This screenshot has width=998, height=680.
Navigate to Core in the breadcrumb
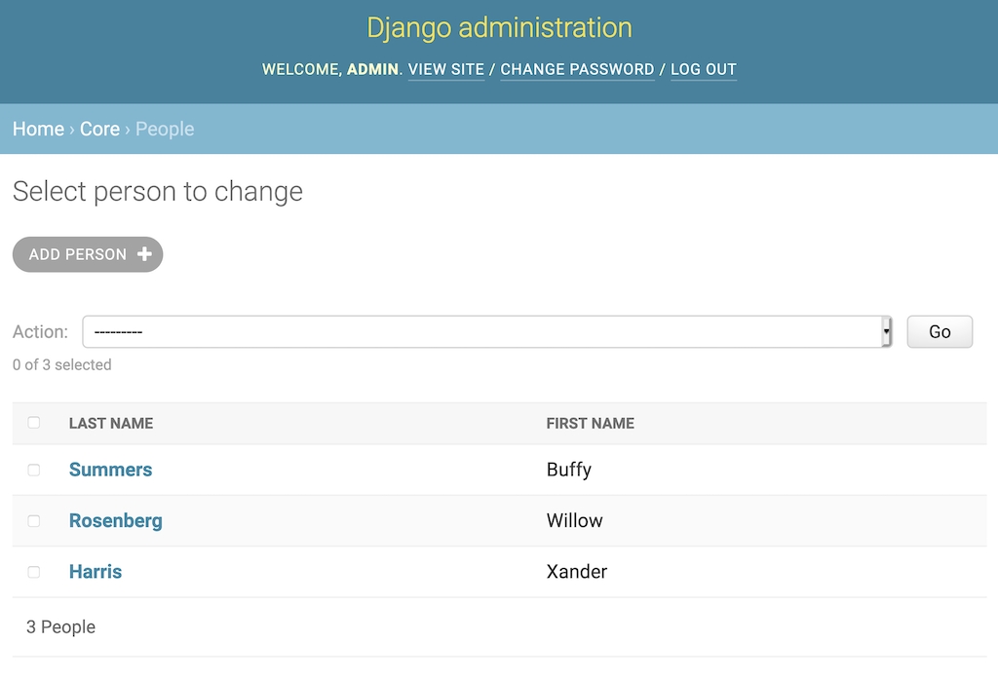point(99,129)
